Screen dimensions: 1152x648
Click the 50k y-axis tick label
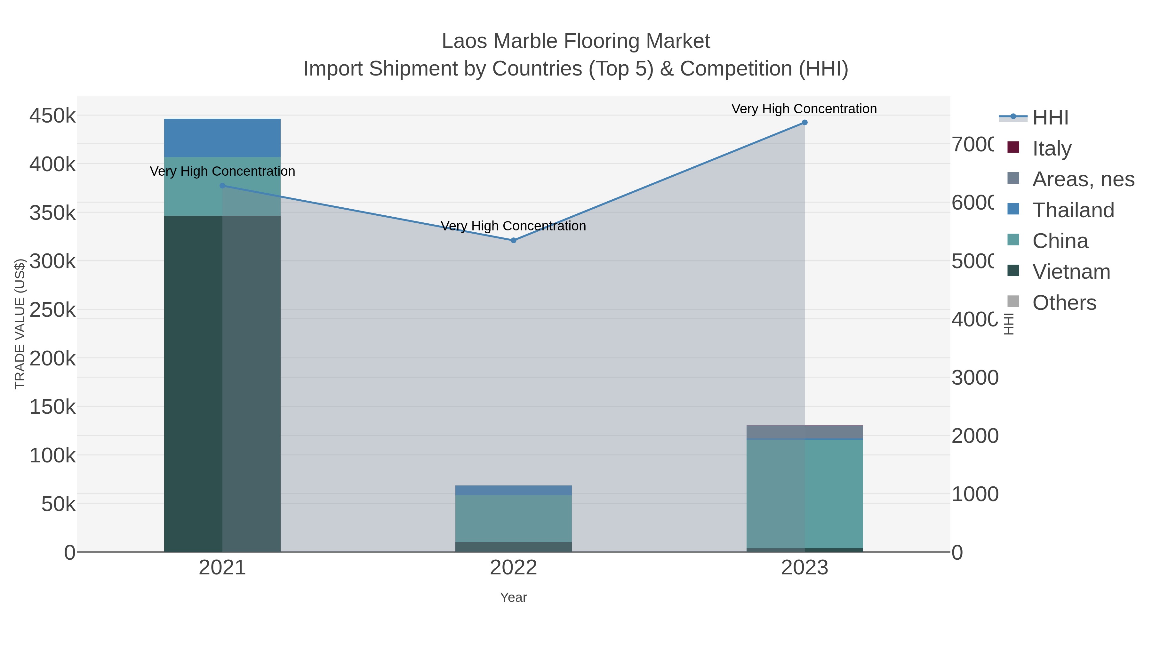59,504
